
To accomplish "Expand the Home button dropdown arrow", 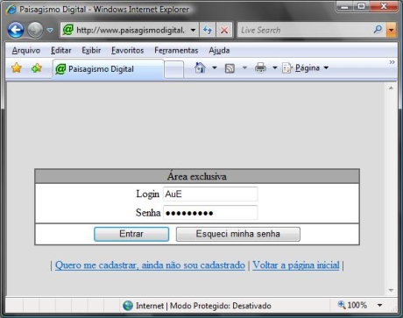I will click(x=215, y=67).
